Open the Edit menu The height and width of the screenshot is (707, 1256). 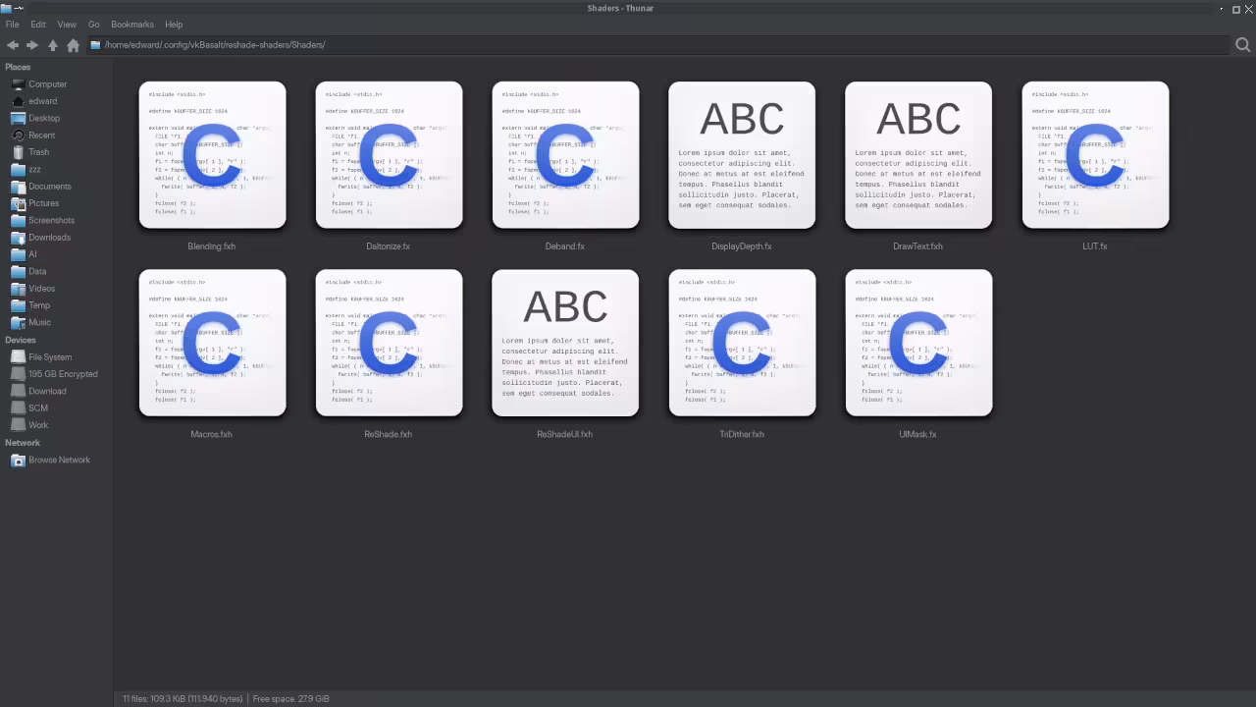[38, 25]
